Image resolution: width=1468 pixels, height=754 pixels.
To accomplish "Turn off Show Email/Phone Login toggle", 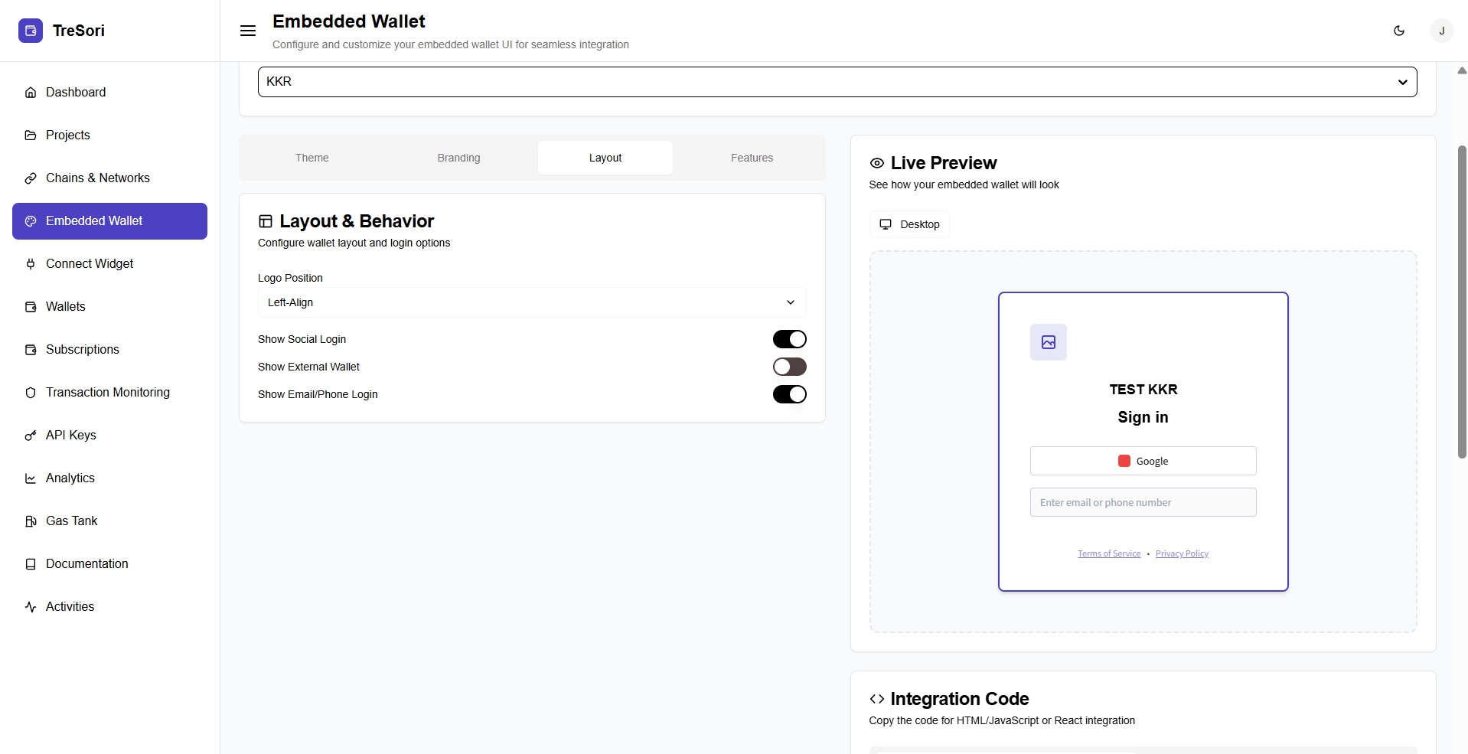I will tap(789, 394).
